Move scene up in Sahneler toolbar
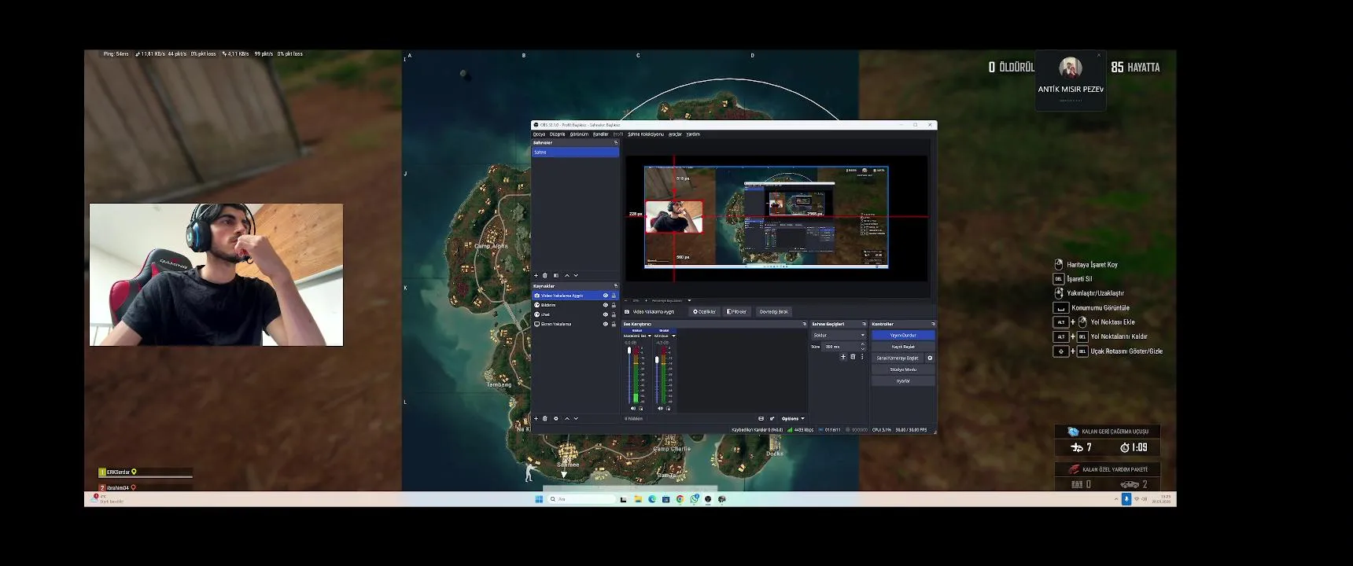The width and height of the screenshot is (1353, 566). click(567, 275)
